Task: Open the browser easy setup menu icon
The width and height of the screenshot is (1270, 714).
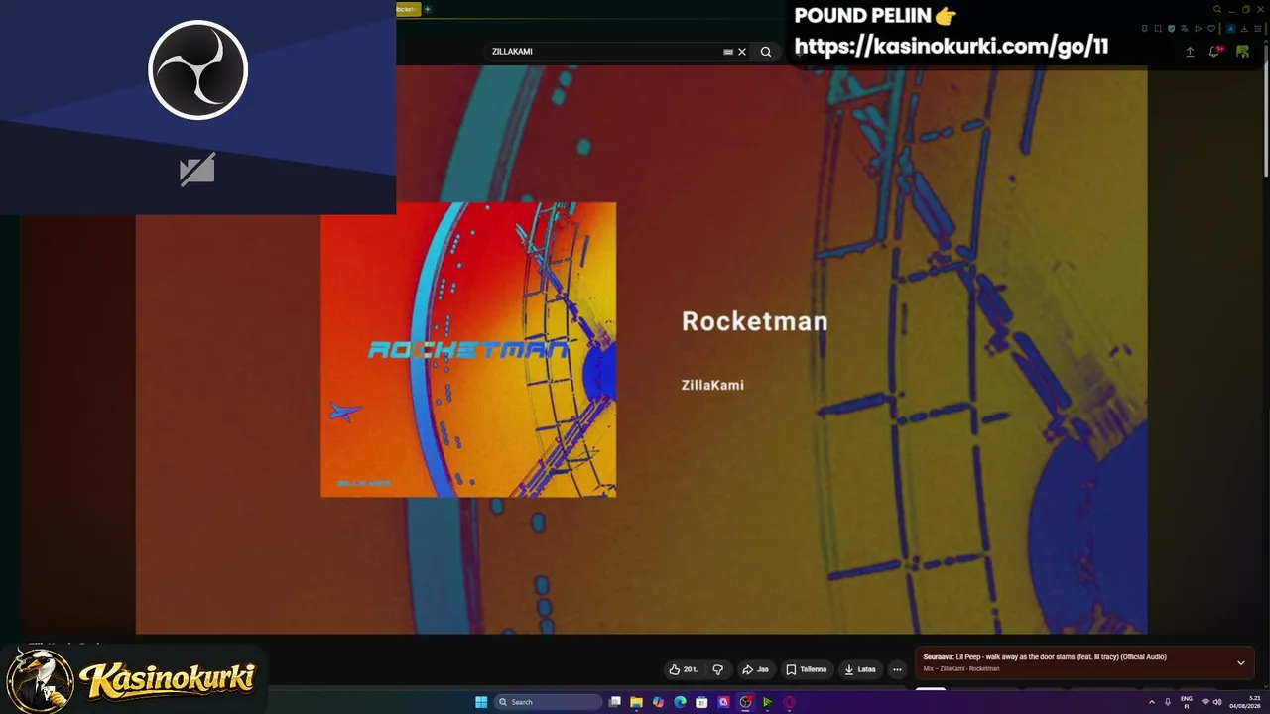Action: [1257, 29]
